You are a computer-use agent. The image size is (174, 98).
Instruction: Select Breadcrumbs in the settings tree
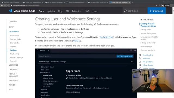48,78
